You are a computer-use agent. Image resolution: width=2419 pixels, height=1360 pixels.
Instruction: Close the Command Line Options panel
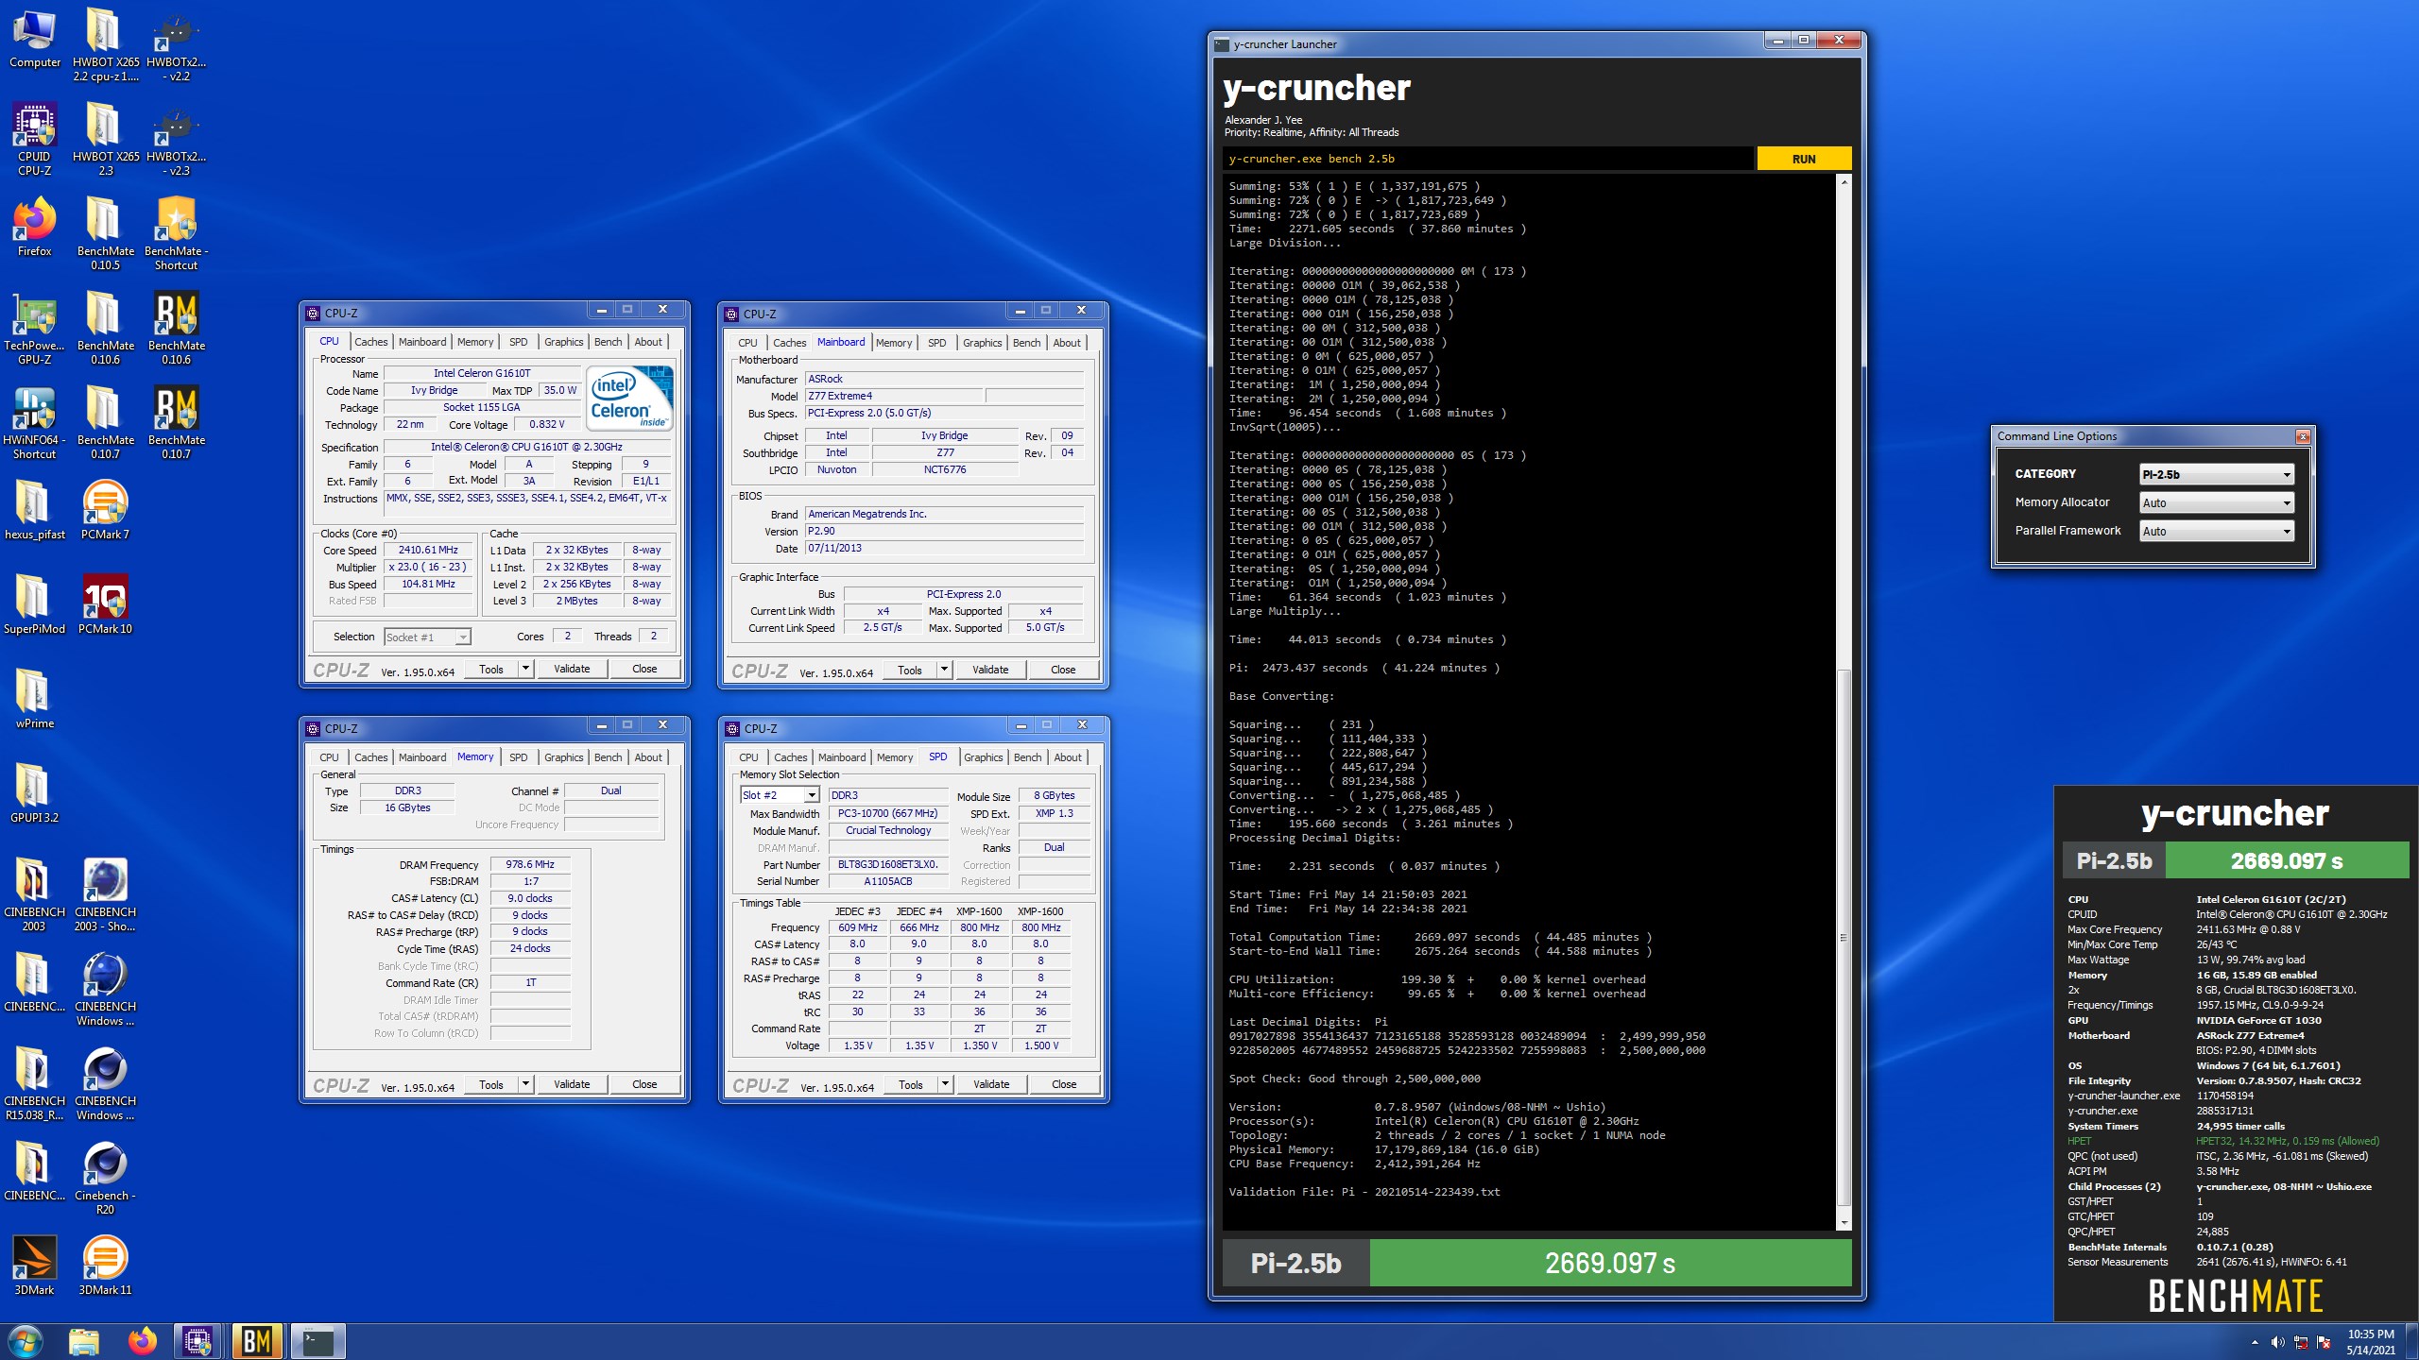(2303, 436)
